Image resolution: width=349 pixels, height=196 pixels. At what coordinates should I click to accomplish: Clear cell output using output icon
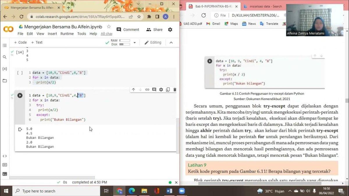(x=20, y=129)
